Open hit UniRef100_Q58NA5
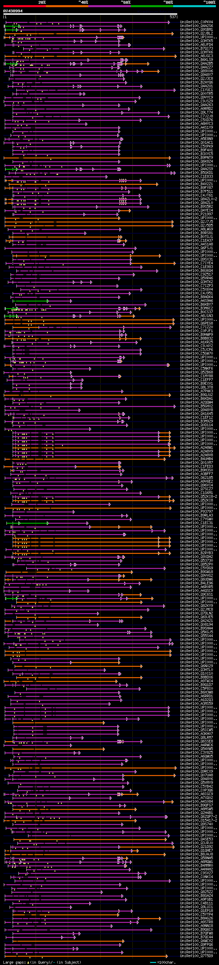The width and height of the screenshot is (219, 965). point(196,858)
